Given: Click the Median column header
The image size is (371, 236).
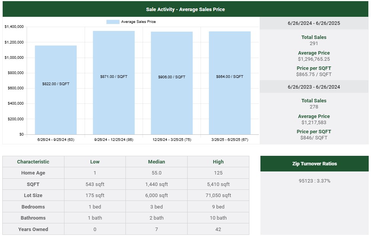Looking at the screenshot, I should (x=156, y=162).
